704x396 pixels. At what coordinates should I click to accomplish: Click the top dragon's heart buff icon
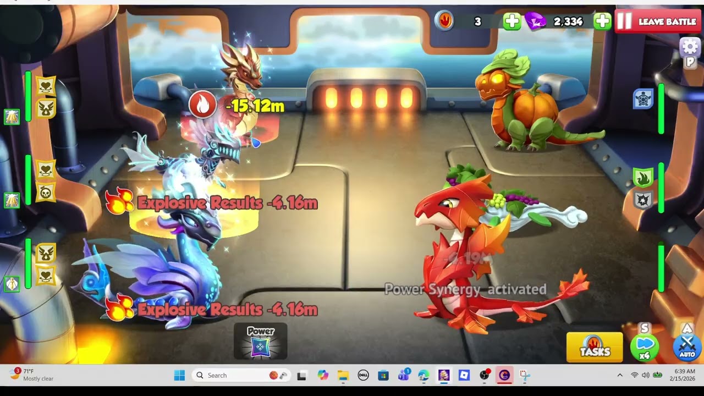coord(46,86)
